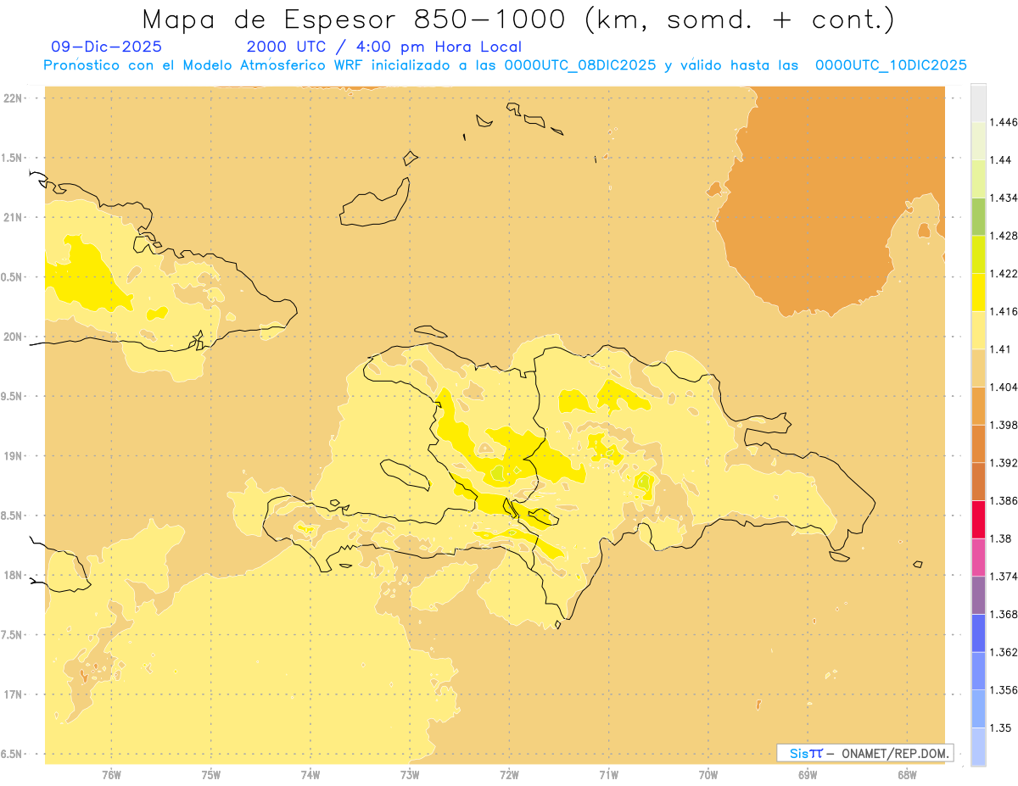Click the 22N latitude label
This screenshot has height=786, width=1018.
13,98
